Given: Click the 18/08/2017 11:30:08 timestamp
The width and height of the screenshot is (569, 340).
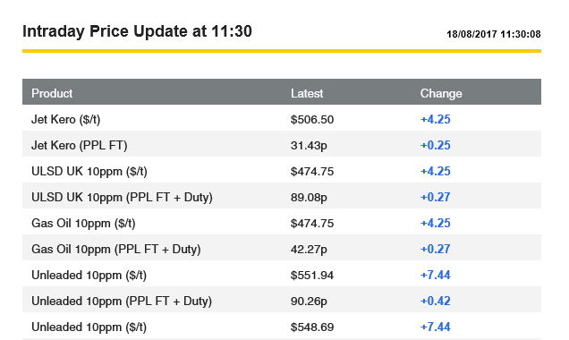Looking at the screenshot, I should [x=494, y=34].
